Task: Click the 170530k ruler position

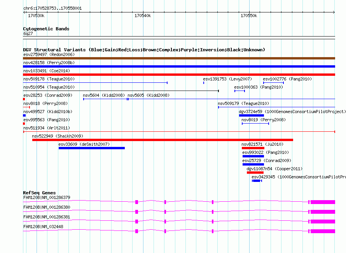Action: pos(36,16)
